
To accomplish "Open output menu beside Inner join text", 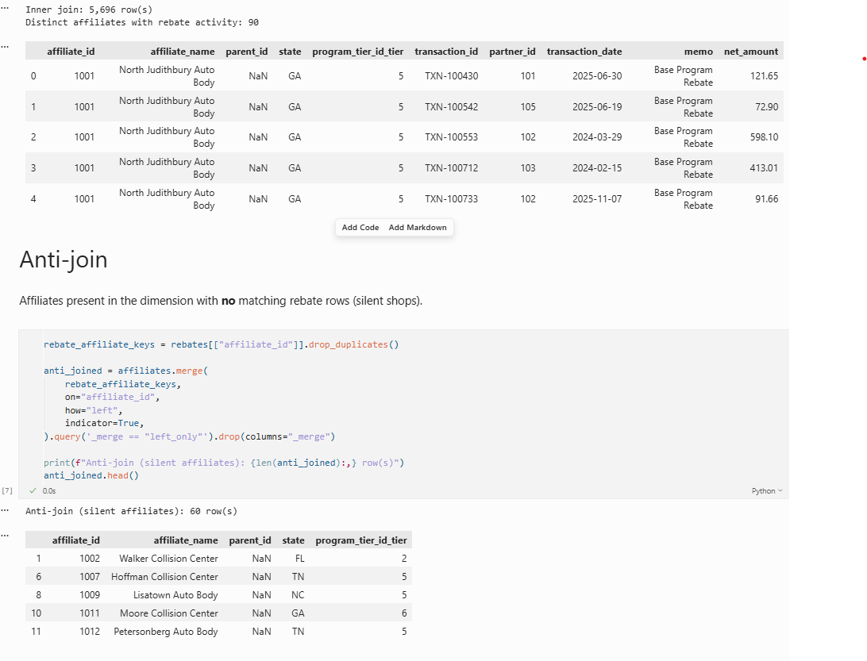I will tap(5, 8).
